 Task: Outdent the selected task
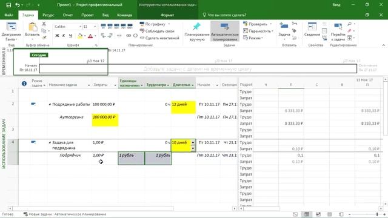(104, 36)
